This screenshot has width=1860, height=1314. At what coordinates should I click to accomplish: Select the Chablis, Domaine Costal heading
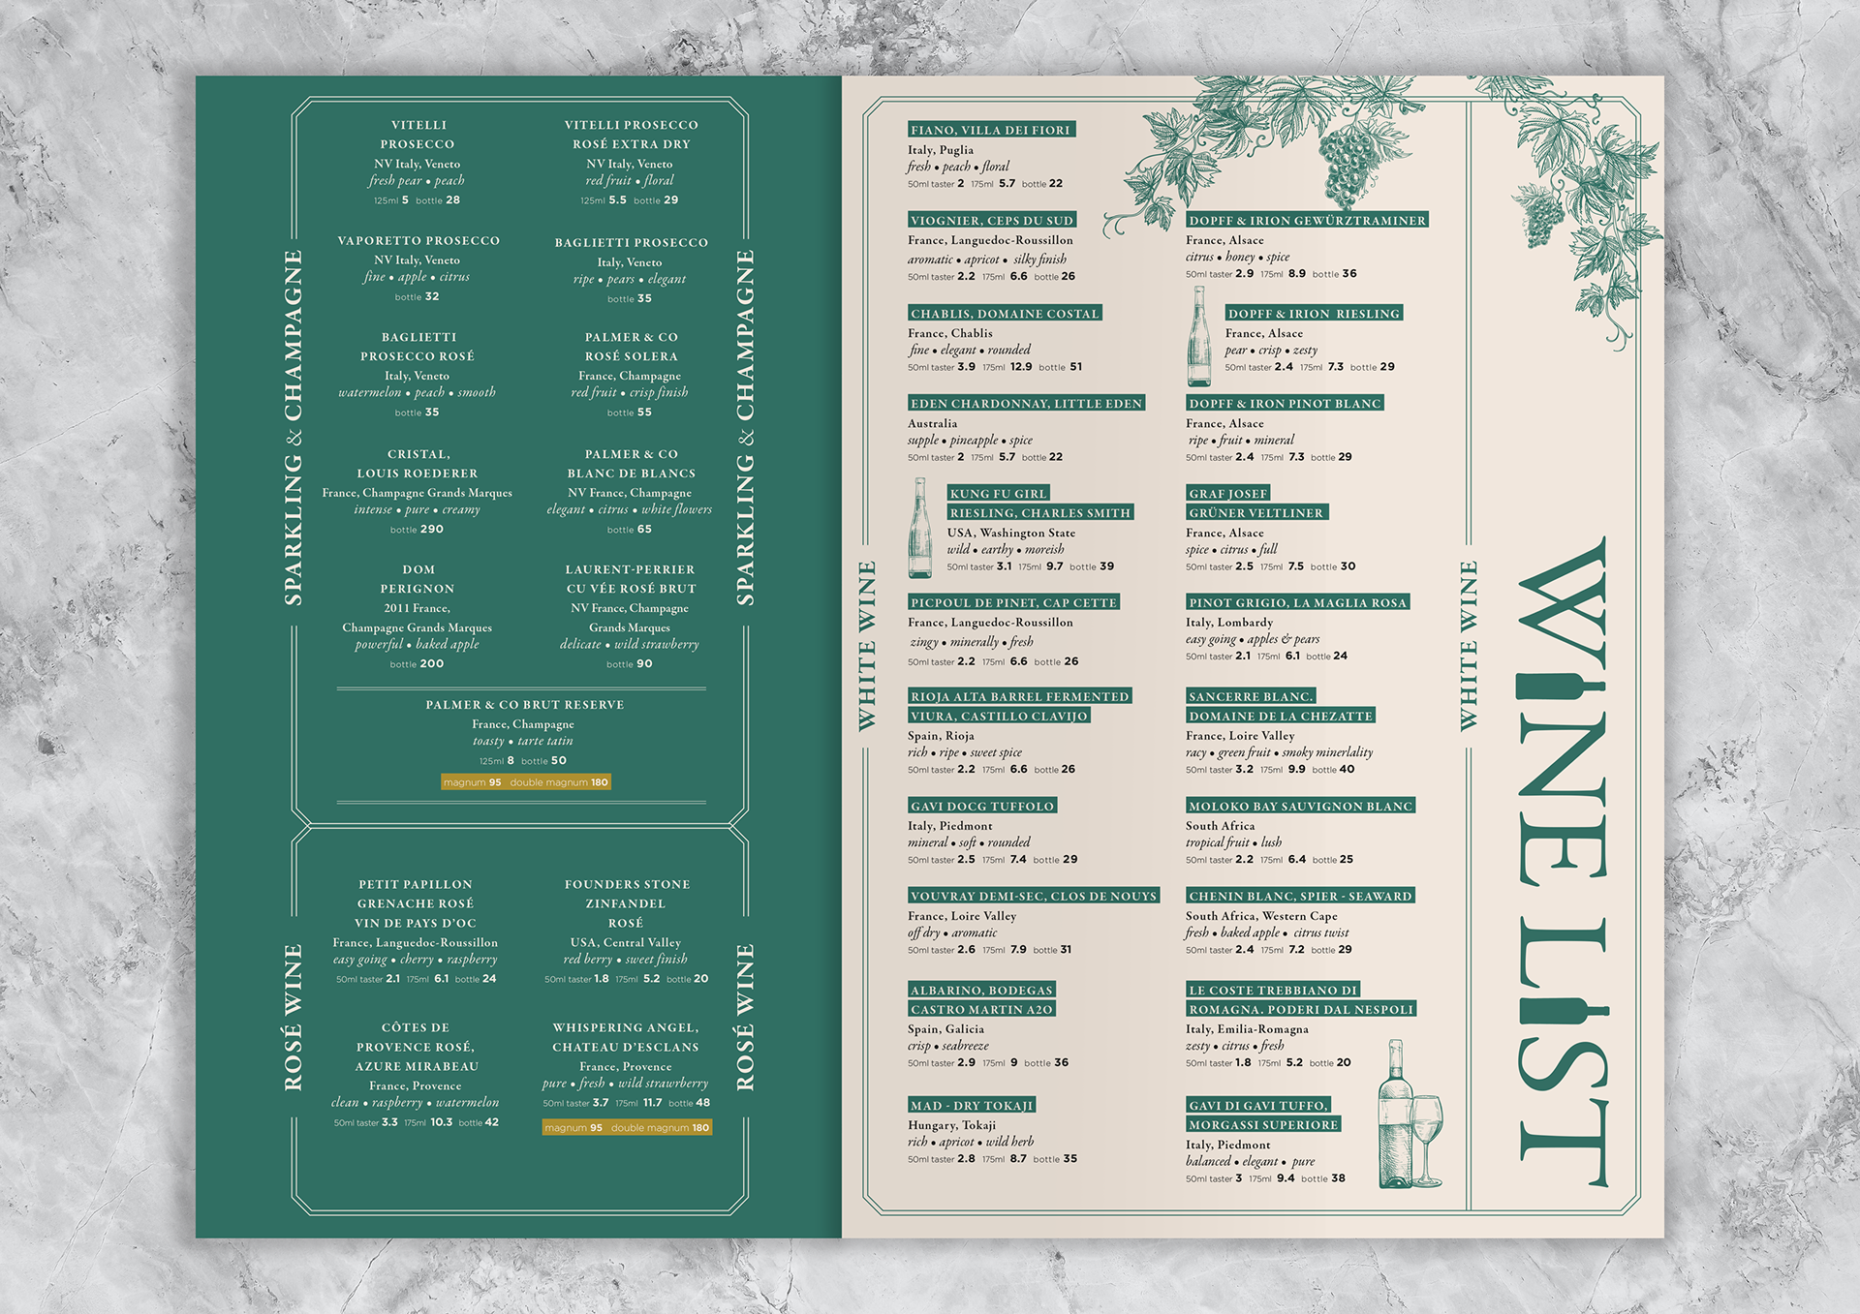(1005, 314)
